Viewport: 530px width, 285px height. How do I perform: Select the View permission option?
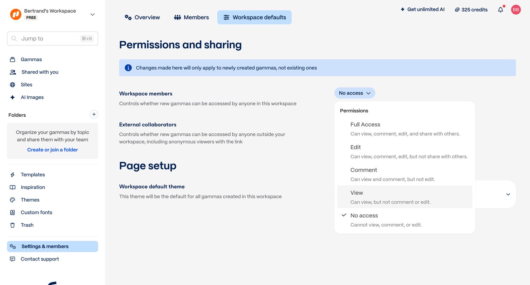[x=405, y=197]
